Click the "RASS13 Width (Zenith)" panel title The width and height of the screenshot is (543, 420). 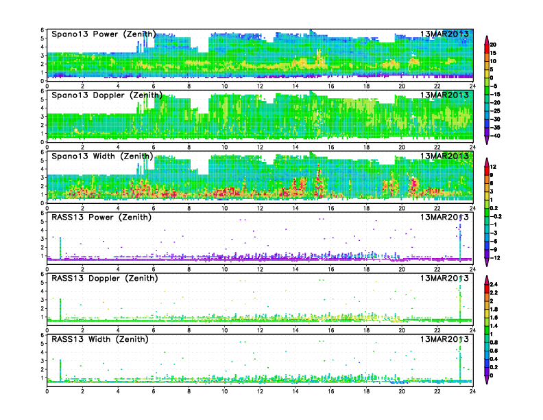pyautogui.click(x=100, y=339)
